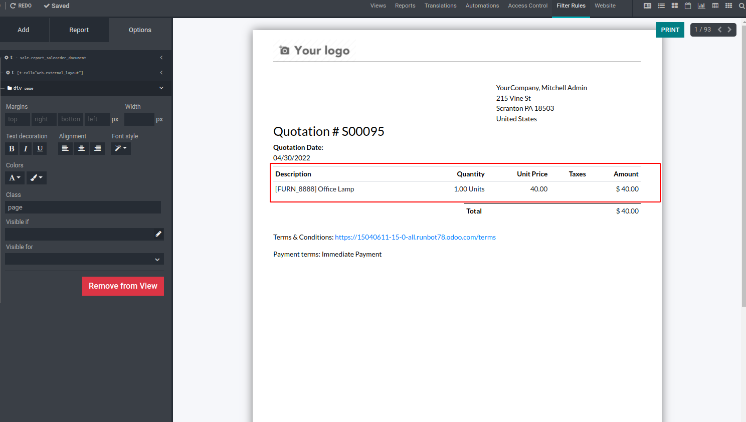The height and width of the screenshot is (422, 746).
Task: Collapse the web.external_layout node arrow
Action: coord(161,73)
